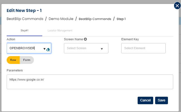Click the Parameters text box with the Google URL
Viewport: 181px width, 112px height.
(x=90, y=82)
